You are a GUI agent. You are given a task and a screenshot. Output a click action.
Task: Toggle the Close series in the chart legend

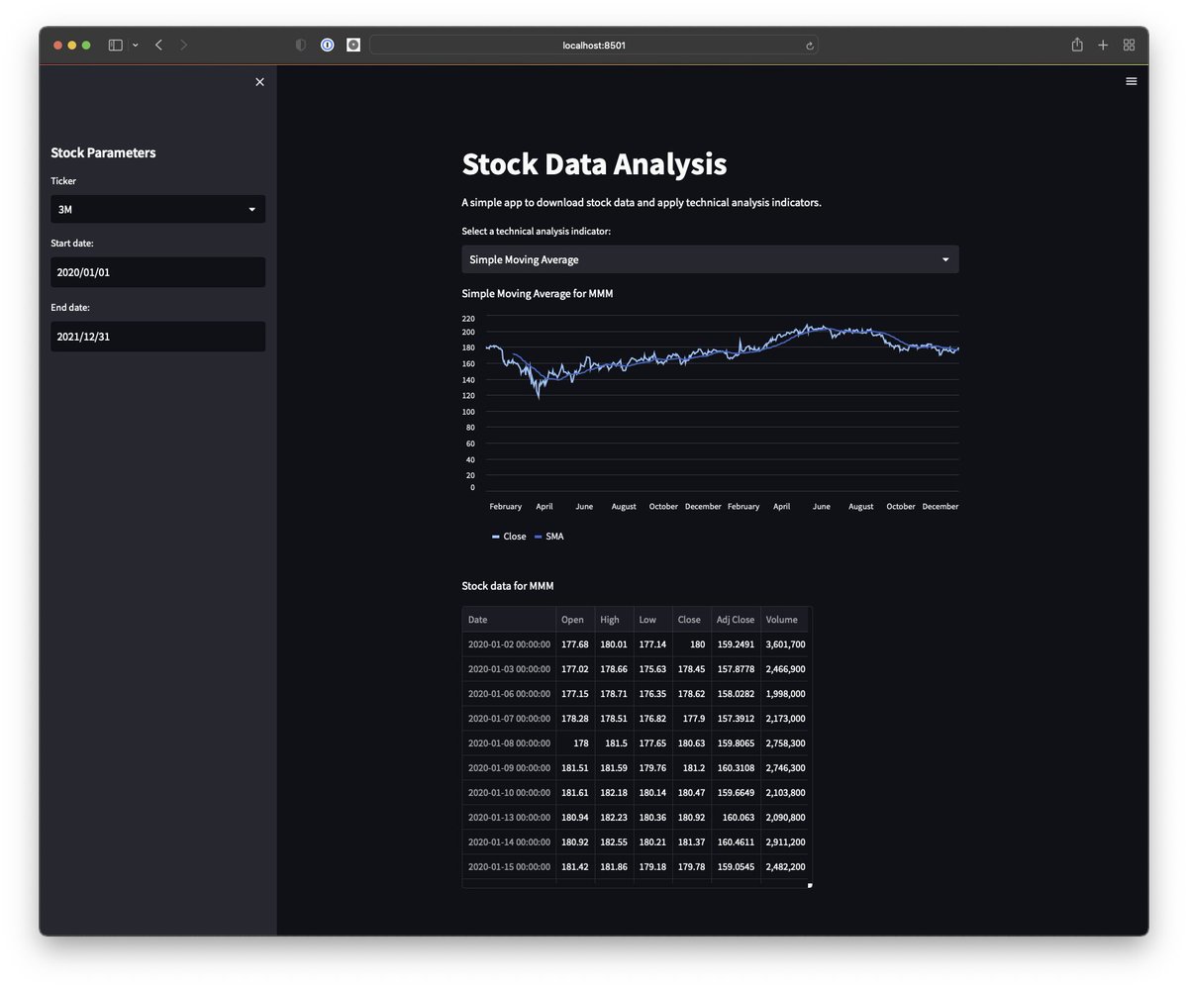point(508,536)
